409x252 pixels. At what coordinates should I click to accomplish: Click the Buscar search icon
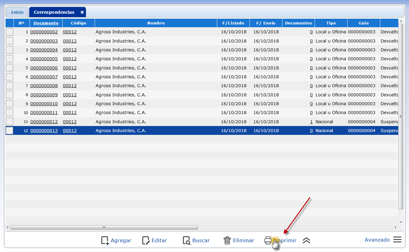pyautogui.click(x=186, y=240)
